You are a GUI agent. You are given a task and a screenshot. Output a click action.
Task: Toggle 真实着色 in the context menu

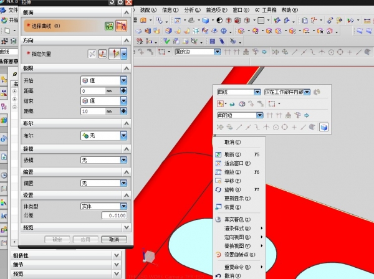[x=239, y=219]
